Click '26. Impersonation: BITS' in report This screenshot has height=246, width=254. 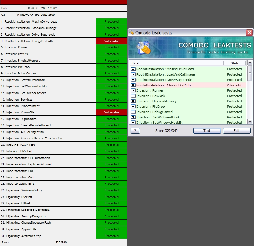[x=18, y=183]
